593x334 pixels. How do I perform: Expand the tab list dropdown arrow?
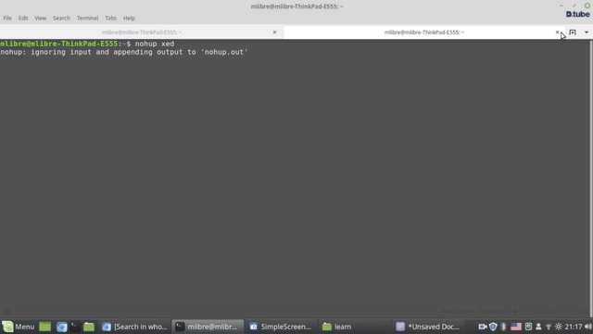tap(587, 32)
